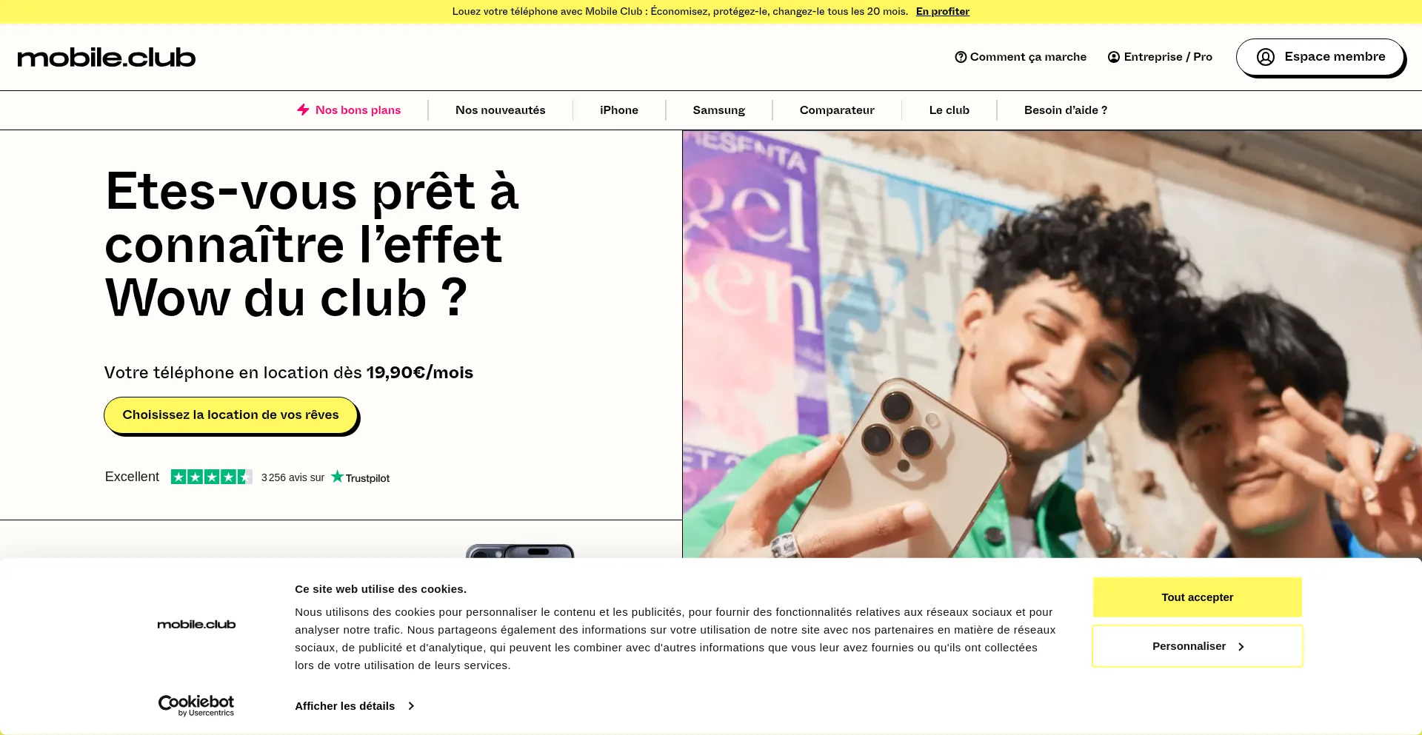Follow the En profiter link in top banner
1422x735 pixels.
(943, 11)
